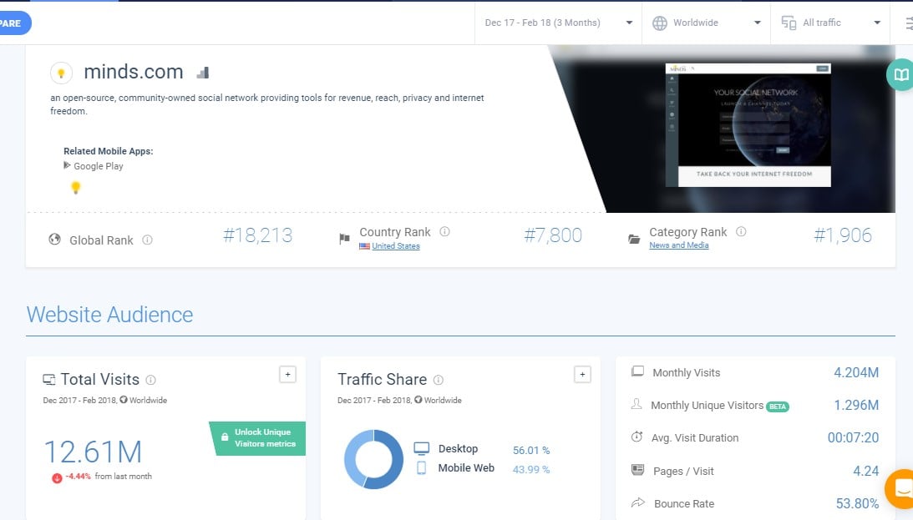
Task: Click the yellow lightbulb under Google Play
Action: [75, 188]
